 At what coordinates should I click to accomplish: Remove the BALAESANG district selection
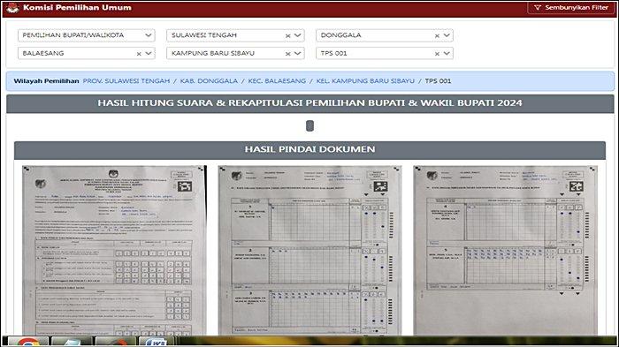click(139, 54)
